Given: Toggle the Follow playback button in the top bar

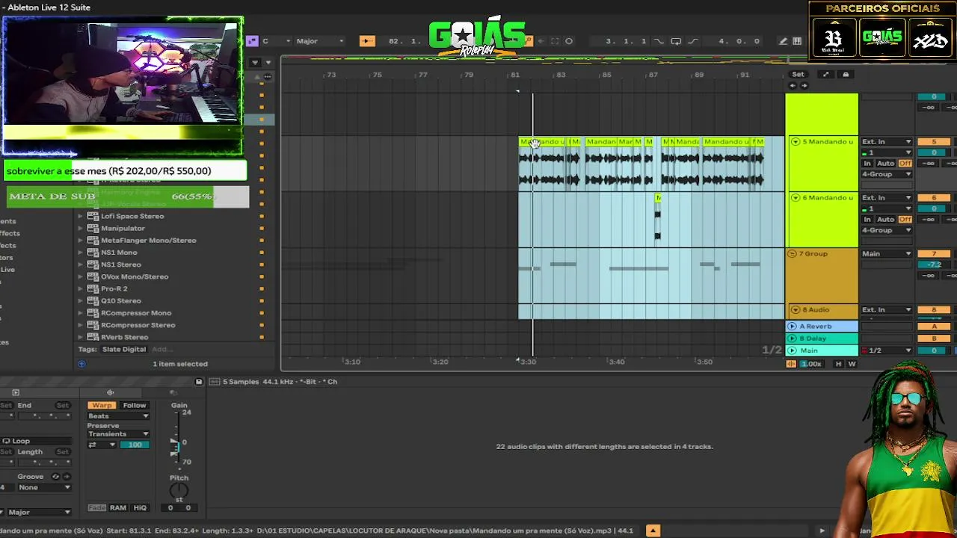Looking at the screenshot, I should click(x=366, y=41).
